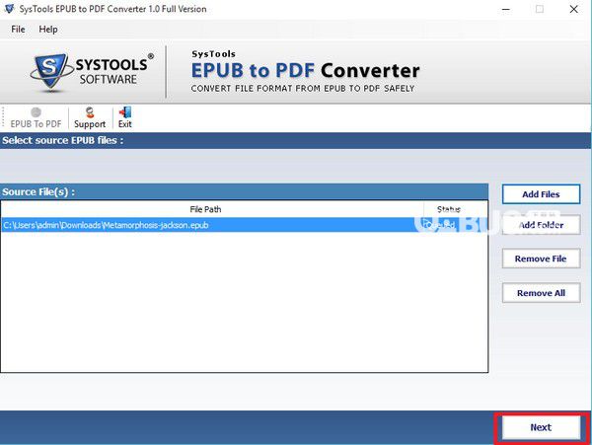592x445 pixels.
Task: Click the title bar application icon
Action: point(10,9)
